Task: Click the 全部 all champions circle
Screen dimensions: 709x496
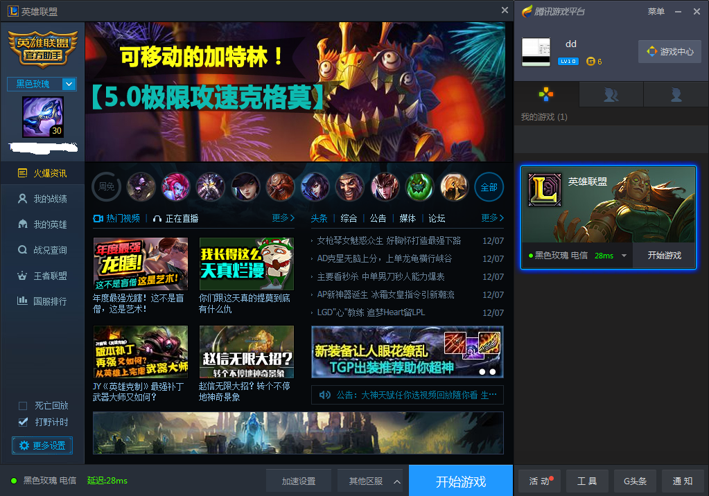Action: (x=489, y=187)
